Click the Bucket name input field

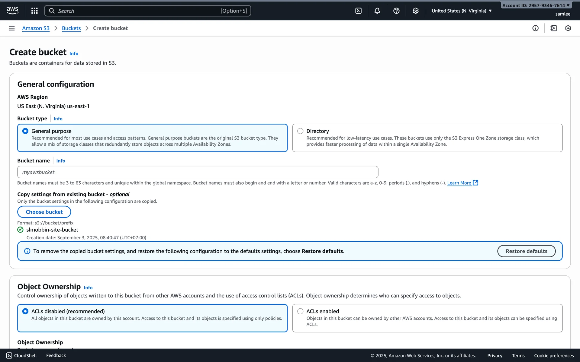click(x=198, y=172)
